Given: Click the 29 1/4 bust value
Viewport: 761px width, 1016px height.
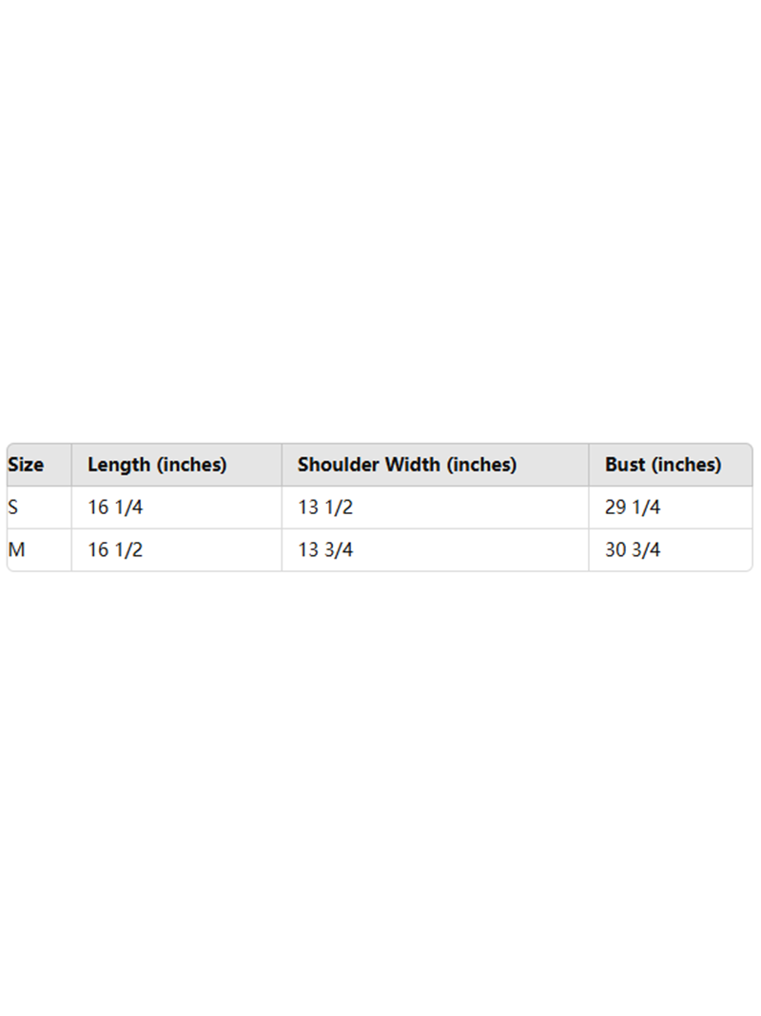Looking at the screenshot, I should [633, 508].
